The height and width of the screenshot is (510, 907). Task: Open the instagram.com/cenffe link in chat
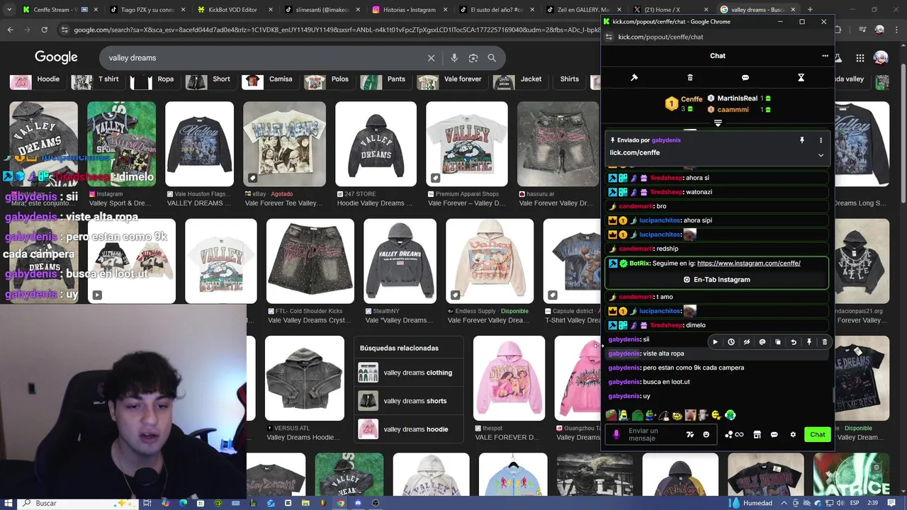click(x=748, y=263)
